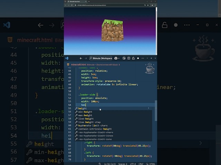The height and width of the screenshot is (165, 221).
Task: Close the Minecraft Grass Block browser tab
Action: click(x=86, y=1)
